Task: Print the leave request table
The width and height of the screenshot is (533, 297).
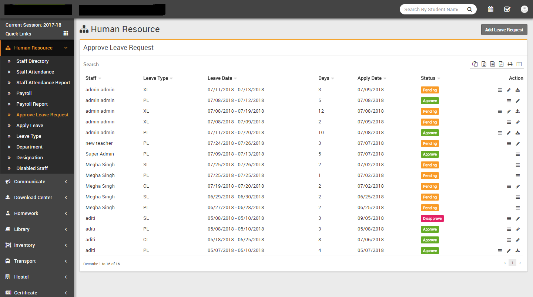Action: point(510,64)
